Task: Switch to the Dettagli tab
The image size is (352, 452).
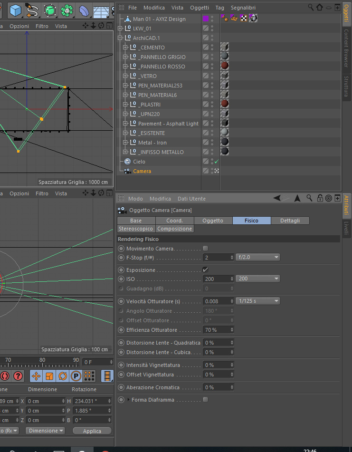Action: tap(290, 221)
